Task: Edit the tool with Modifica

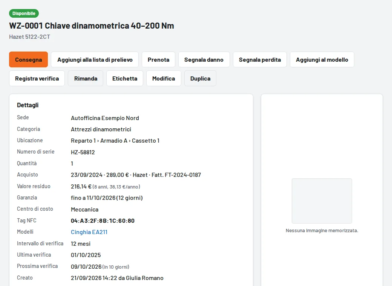Action: pos(164,78)
